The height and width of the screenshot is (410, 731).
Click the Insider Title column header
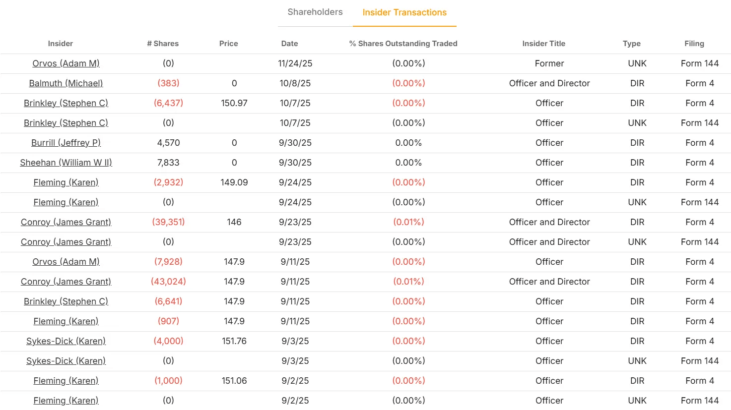543,44
